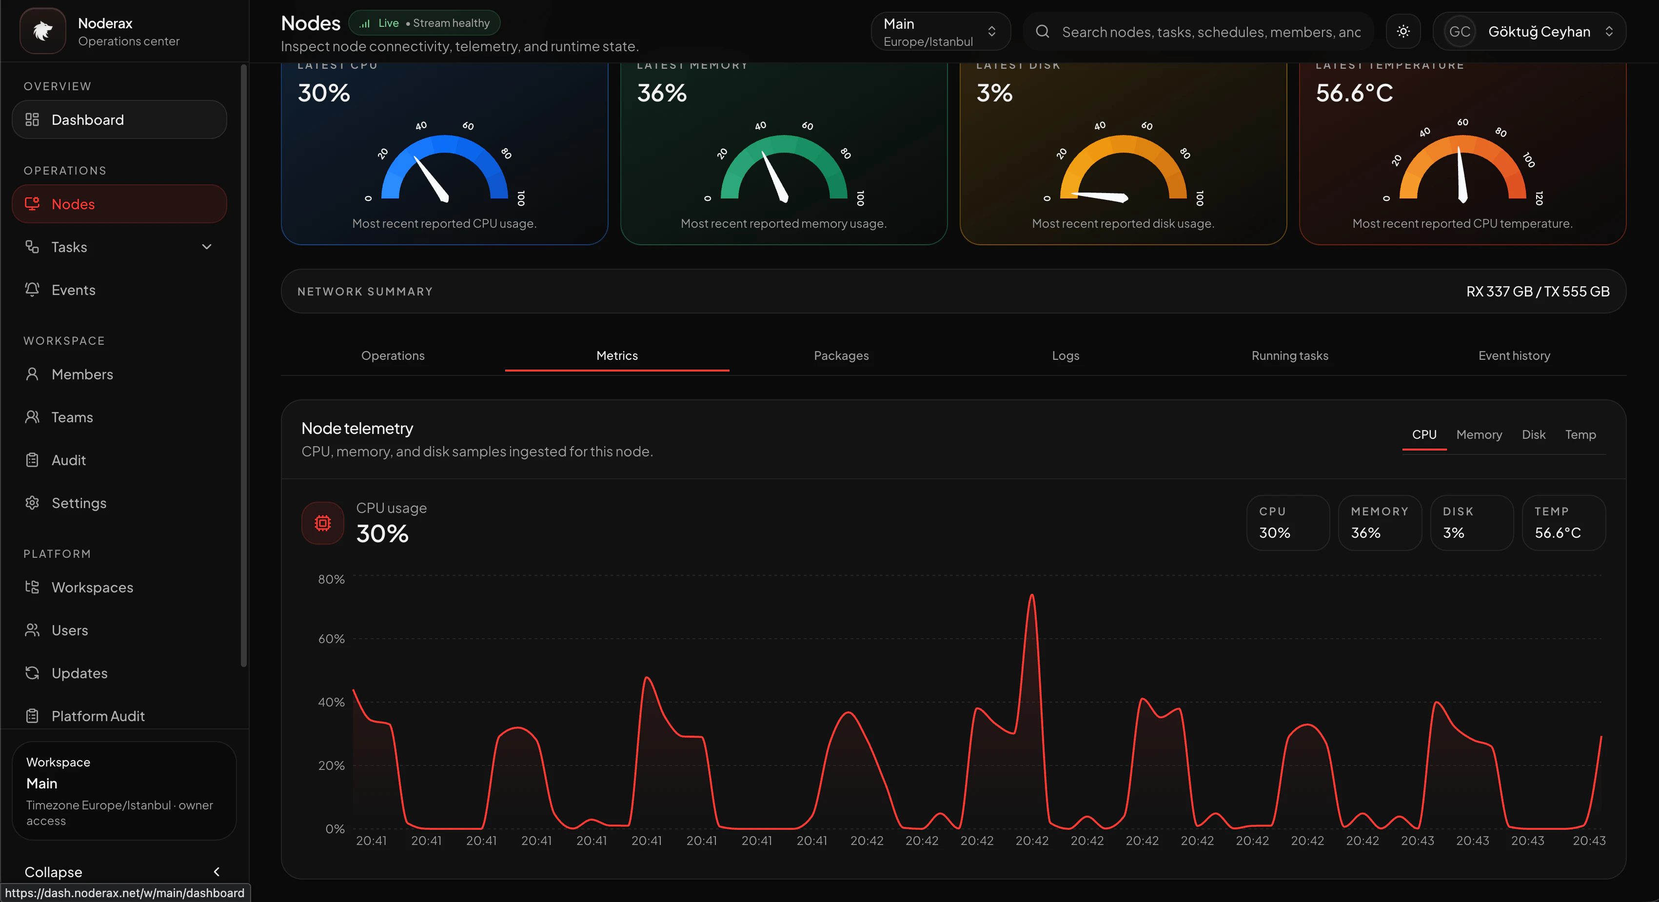Focus the search nodes input field
The height and width of the screenshot is (902, 1659).
point(1211,32)
